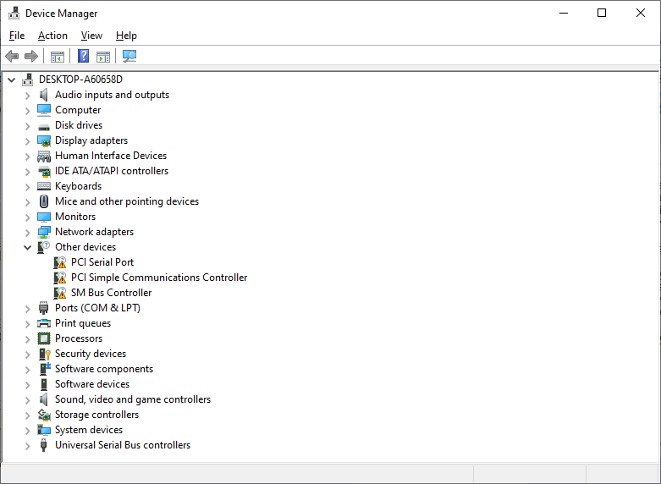The image size is (661, 484).
Task: Maximize the Device Manager window
Action: [x=602, y=13]
